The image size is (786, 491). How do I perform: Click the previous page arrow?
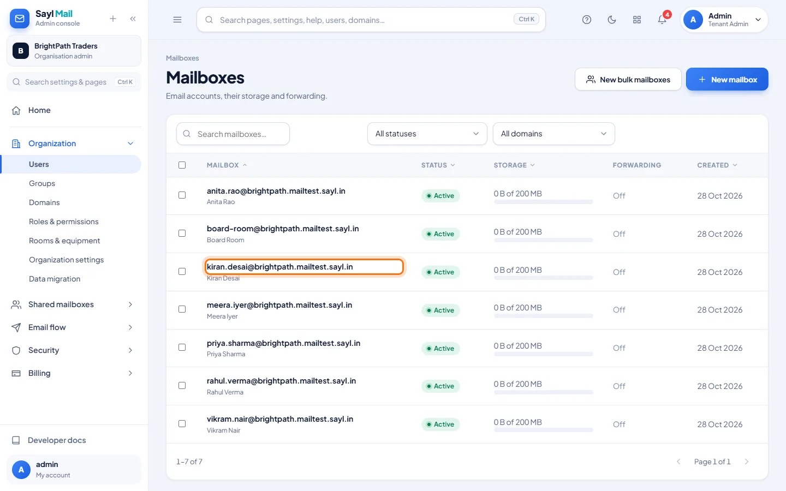[678, 462]
